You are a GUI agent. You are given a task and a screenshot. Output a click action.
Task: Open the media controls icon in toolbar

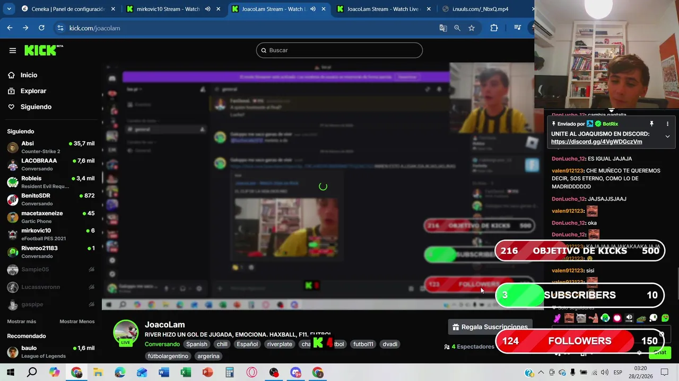pyautogui.click(x=518, y=28)
